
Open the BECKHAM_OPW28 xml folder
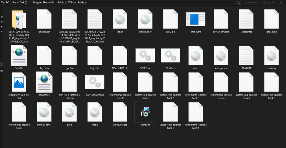point(18,19)
